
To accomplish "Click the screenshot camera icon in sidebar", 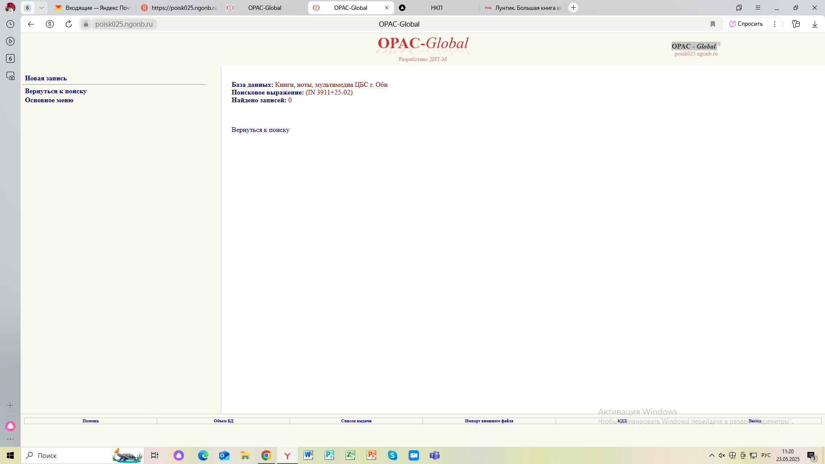I will click(10, 76).
